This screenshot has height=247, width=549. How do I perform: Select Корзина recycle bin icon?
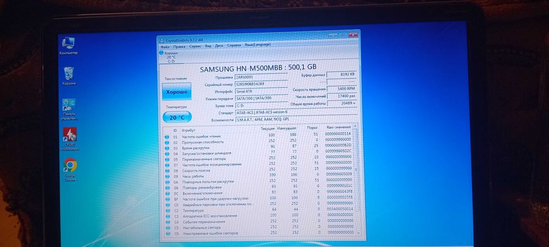tap(69, 76)
